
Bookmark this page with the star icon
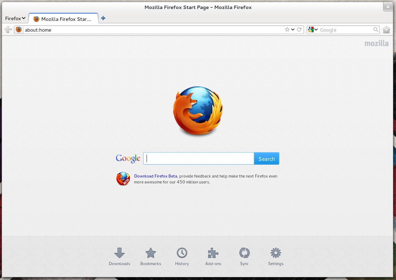(x=287, y=30)
